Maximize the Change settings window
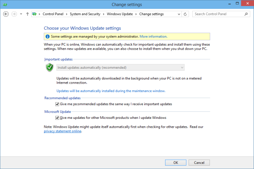 coord(237,3)
